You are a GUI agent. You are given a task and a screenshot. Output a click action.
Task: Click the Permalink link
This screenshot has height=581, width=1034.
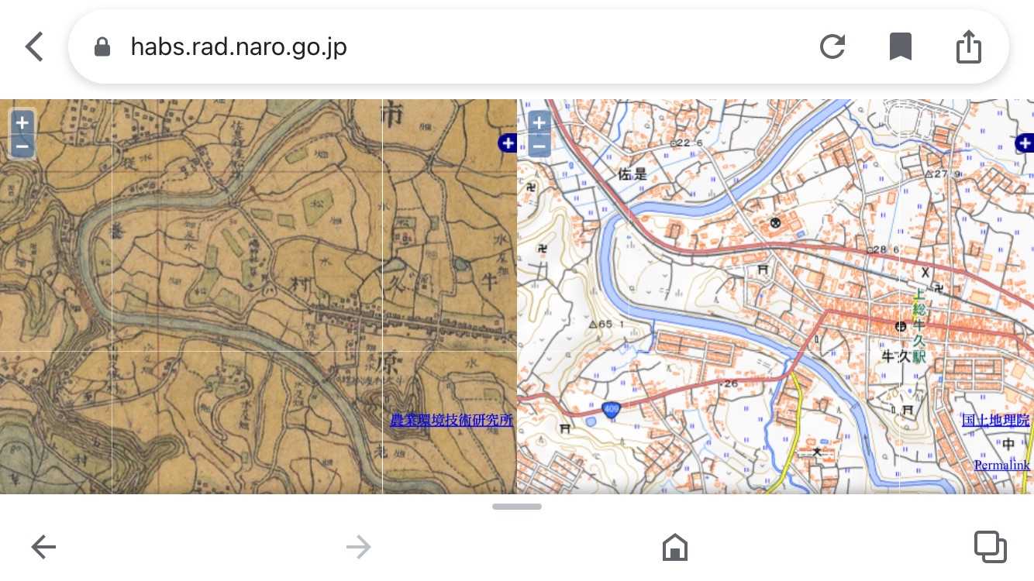point(1001,466)
